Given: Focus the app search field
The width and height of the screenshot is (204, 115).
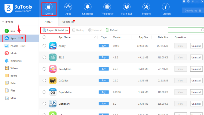Looking at the screenshot, I should [x=186, y=30].
